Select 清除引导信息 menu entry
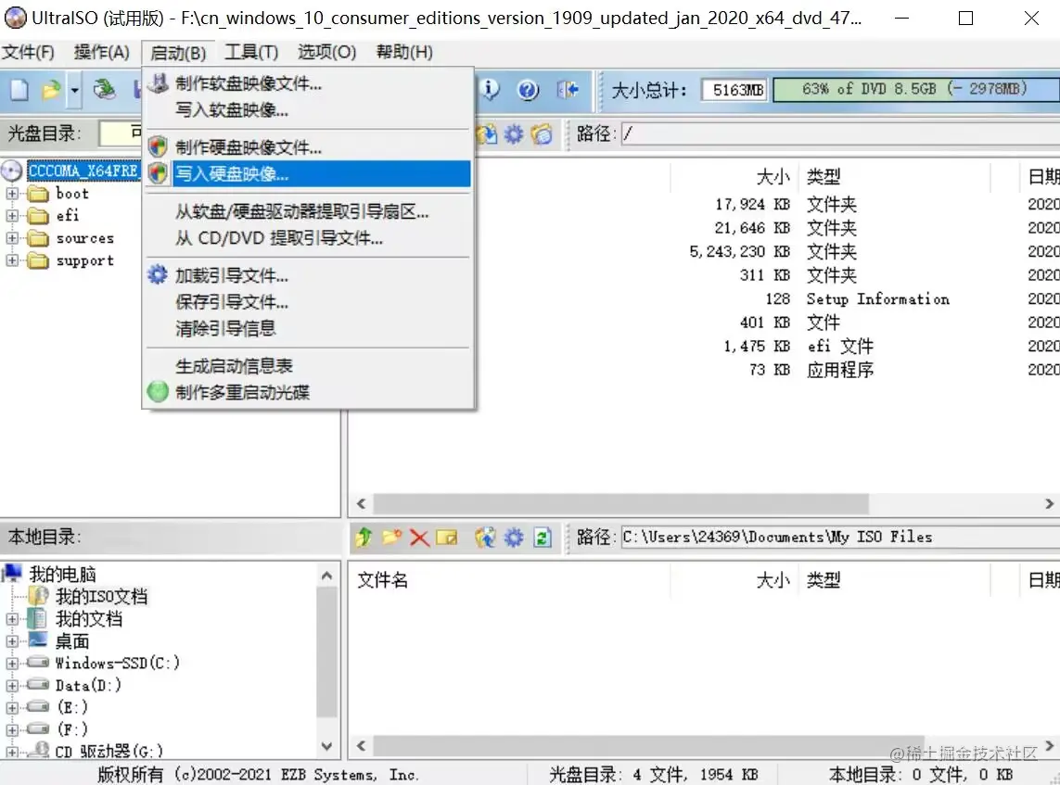Viewport: 1060px width, 785px height. point(308,328)
